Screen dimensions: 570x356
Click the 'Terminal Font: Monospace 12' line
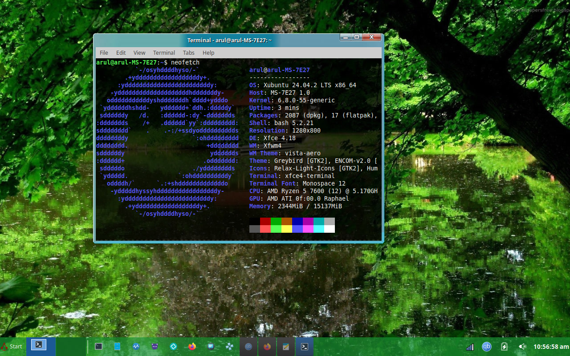coord(297,183)
